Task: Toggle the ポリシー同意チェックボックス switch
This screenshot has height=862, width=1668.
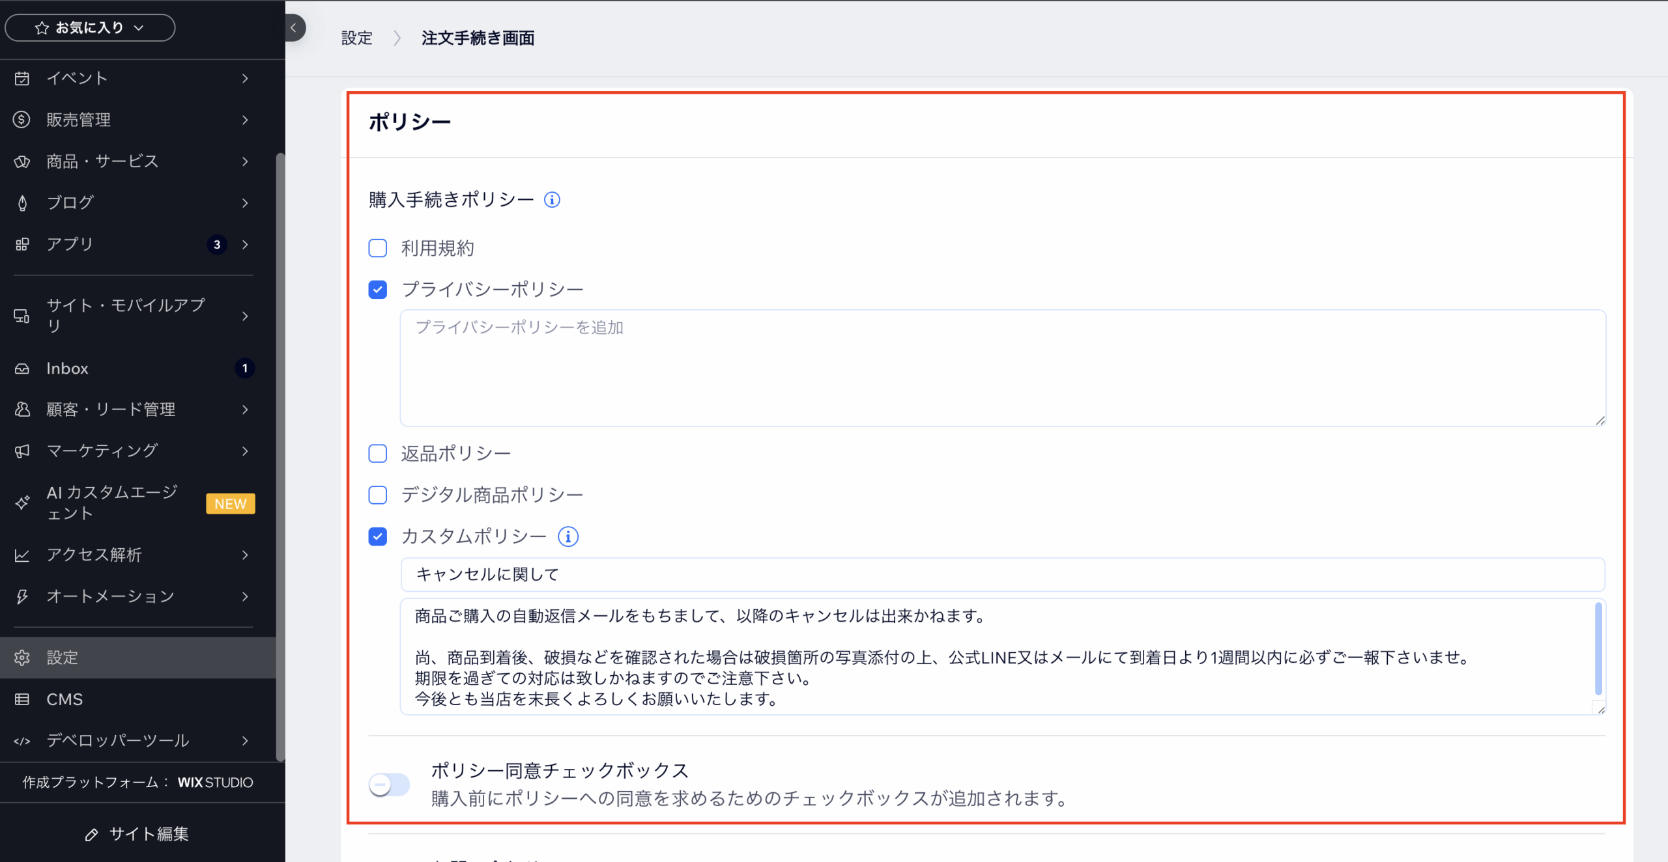Action: [389, 785]
